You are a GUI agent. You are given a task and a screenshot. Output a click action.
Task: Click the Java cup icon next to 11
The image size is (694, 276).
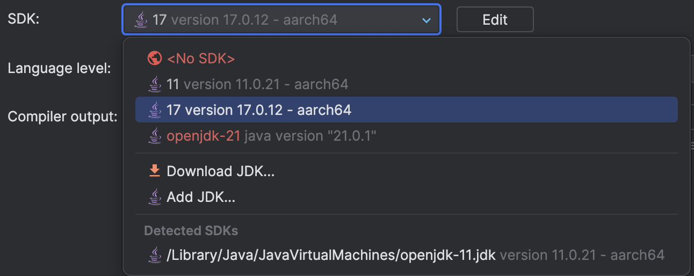click(155, 84)
